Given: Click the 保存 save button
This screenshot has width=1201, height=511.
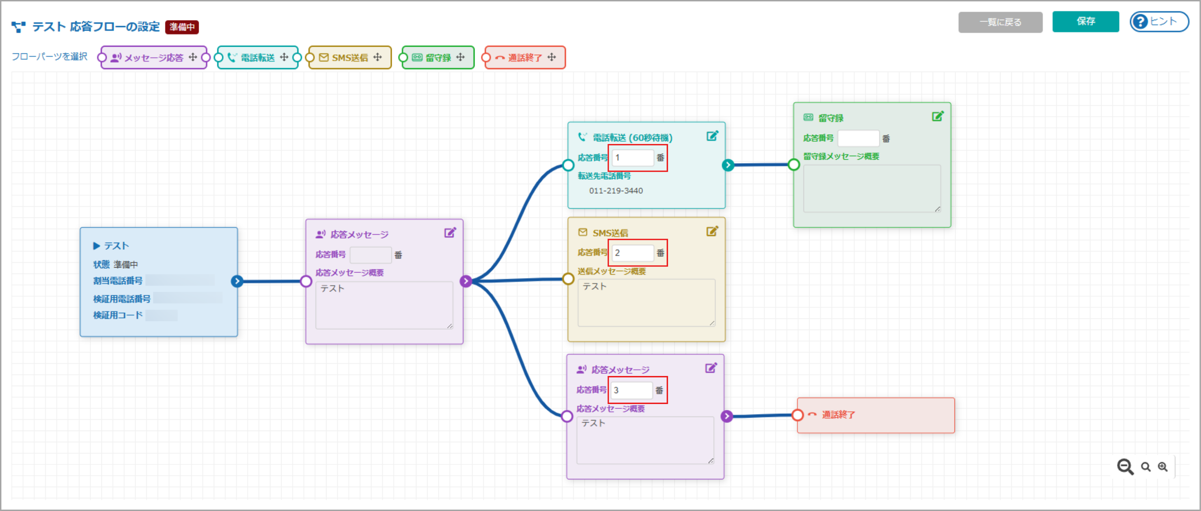Looking at the screenshot, I should tap(1086, 21).
